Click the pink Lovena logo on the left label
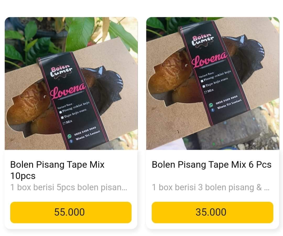283x236 pixels. tap(68, 91)
